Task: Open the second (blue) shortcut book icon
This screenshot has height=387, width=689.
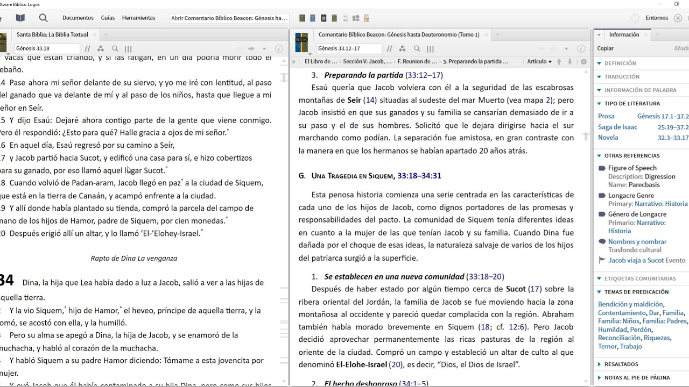Action: (313, 18)
